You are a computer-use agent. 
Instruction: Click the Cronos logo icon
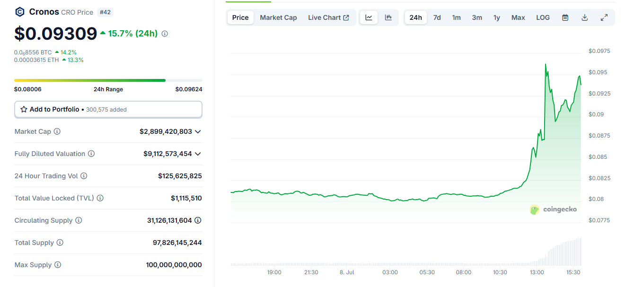(x=20, y=12)
